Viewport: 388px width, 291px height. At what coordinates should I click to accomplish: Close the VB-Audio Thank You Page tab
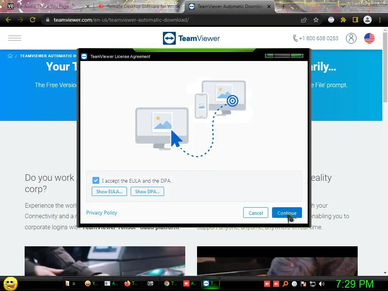tap(88, 7)
